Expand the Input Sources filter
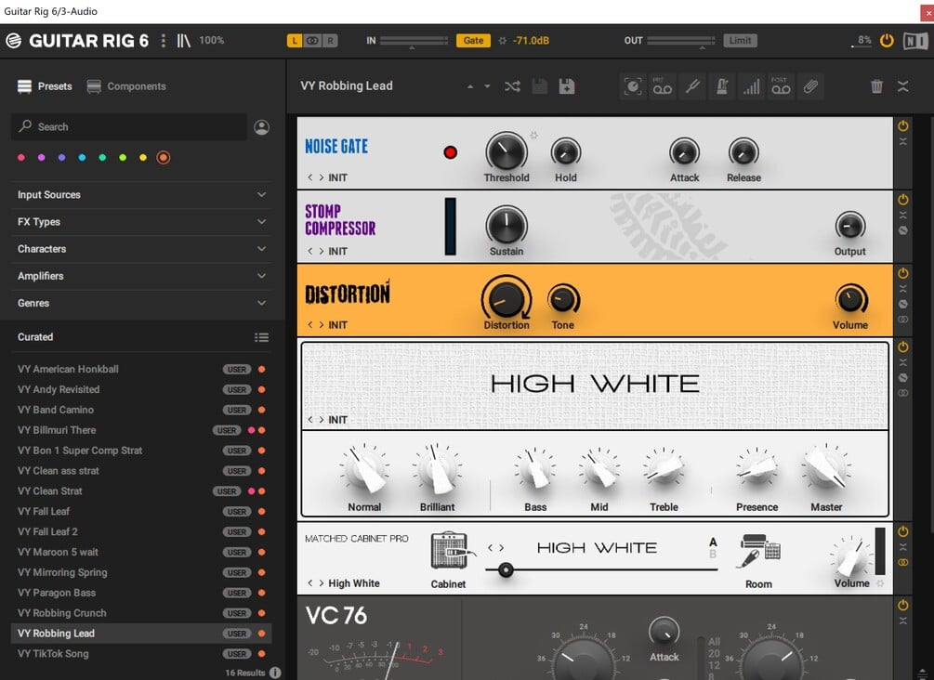Screen dimensions: 934x680 (x=141, y=195)
